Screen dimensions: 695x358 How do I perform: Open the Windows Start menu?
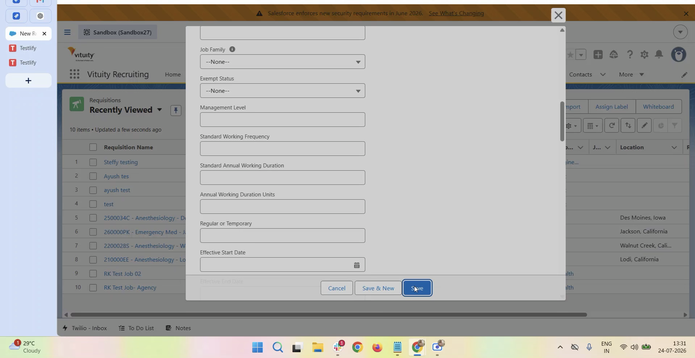pos(257,347)
